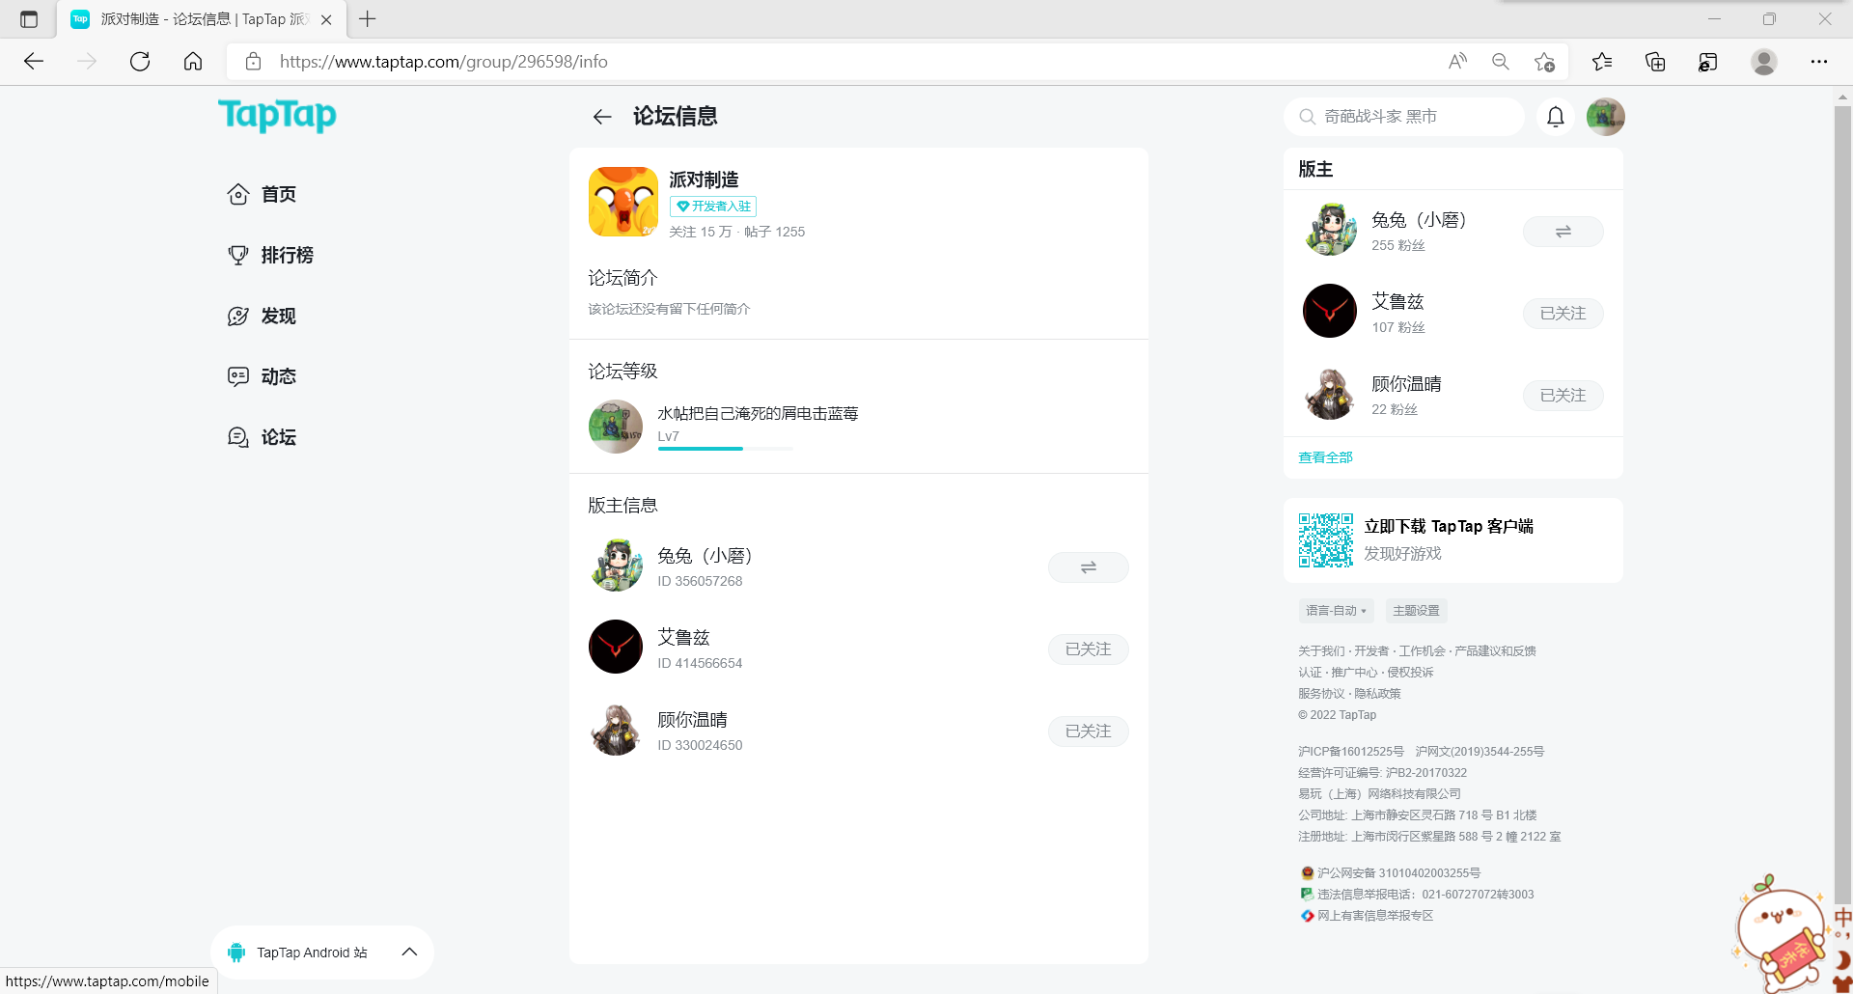Click the user avatar in top right

[x=1605, y=117]
